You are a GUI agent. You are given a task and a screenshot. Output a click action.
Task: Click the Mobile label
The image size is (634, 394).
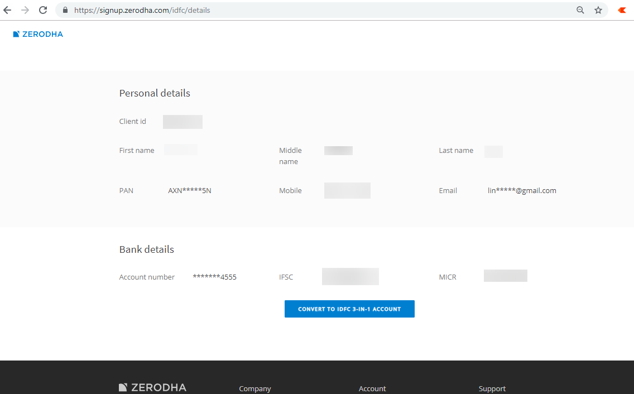290,190
